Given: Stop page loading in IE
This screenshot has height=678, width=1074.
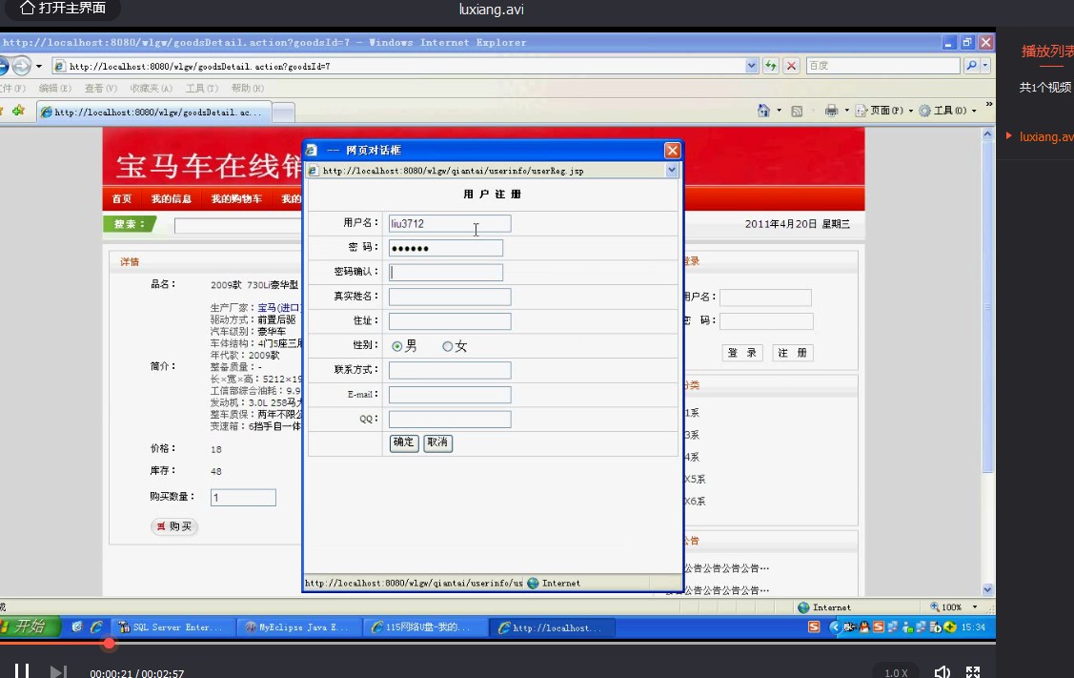Looking at the screenshot, I should click(791, 66).
